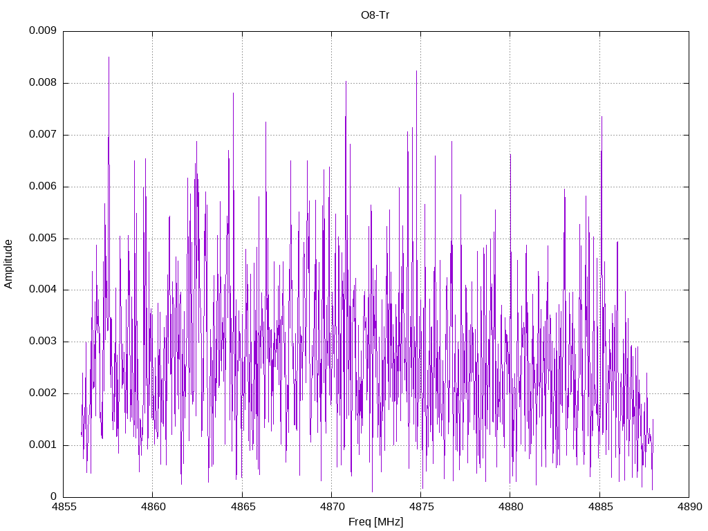Click the 0.005 y-axis tick label

(43, 238)
